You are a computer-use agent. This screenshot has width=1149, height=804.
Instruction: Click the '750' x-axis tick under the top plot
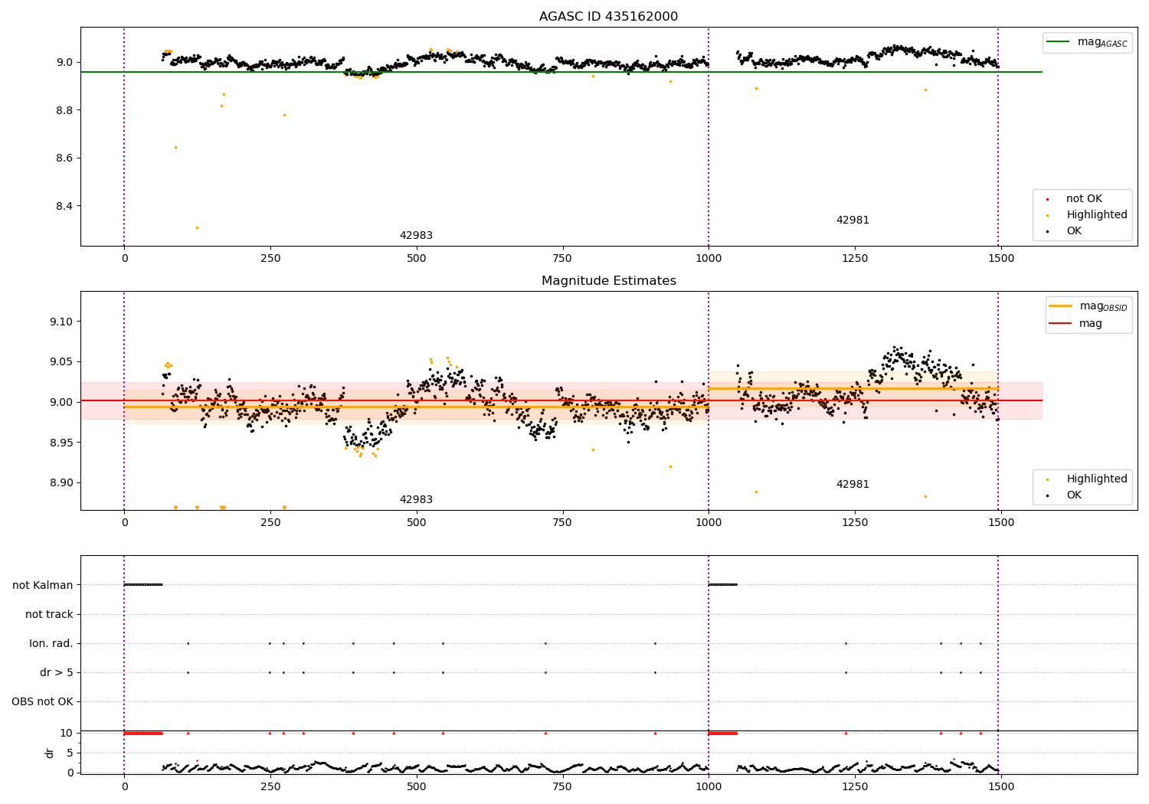tap(563, 259)
